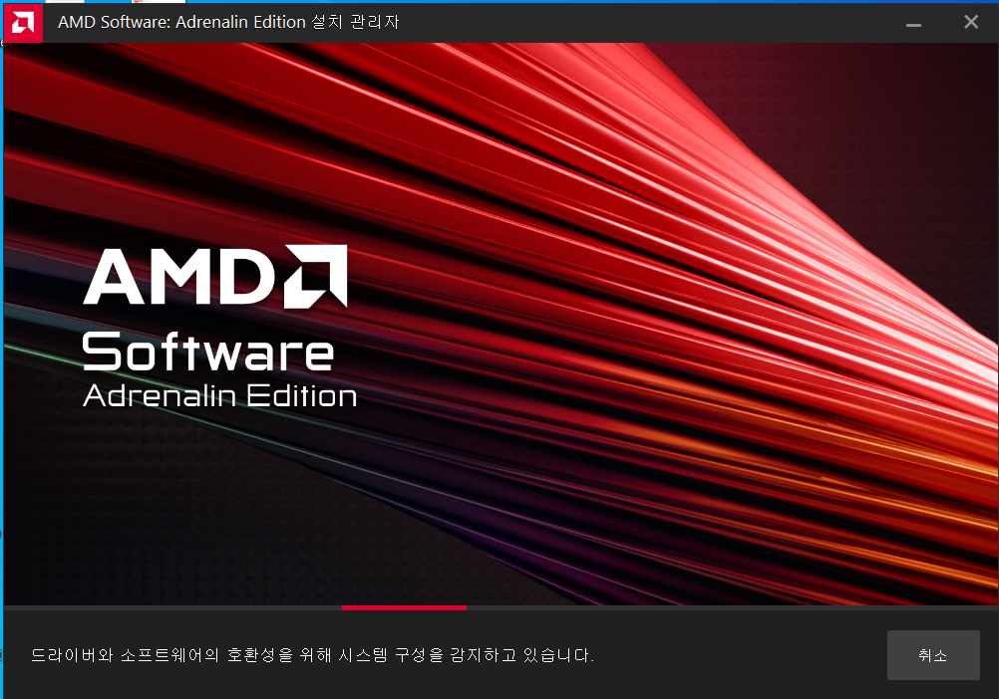Click the "설치 관리자" text in title
The height and width of the screenshot is (699, 999).
click(355, 22)
